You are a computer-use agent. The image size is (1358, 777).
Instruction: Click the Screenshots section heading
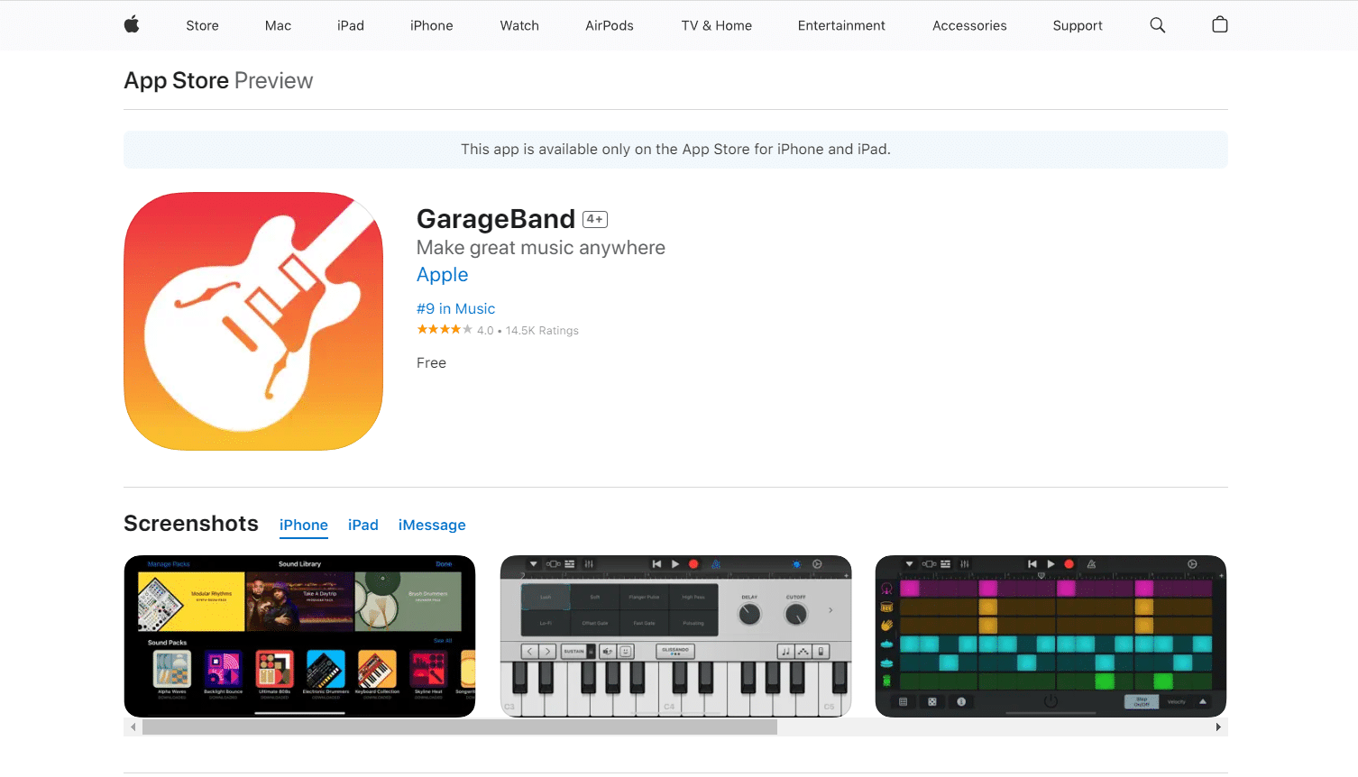[191, 524]
